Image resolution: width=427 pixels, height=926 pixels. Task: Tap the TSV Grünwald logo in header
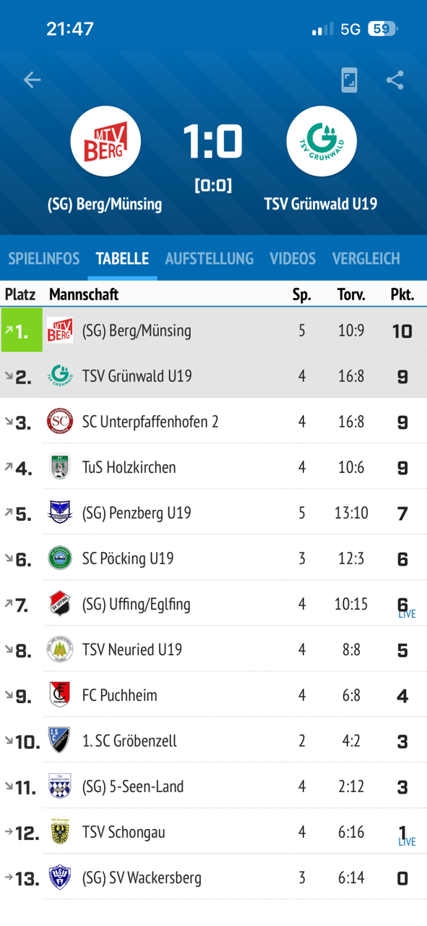322,141
